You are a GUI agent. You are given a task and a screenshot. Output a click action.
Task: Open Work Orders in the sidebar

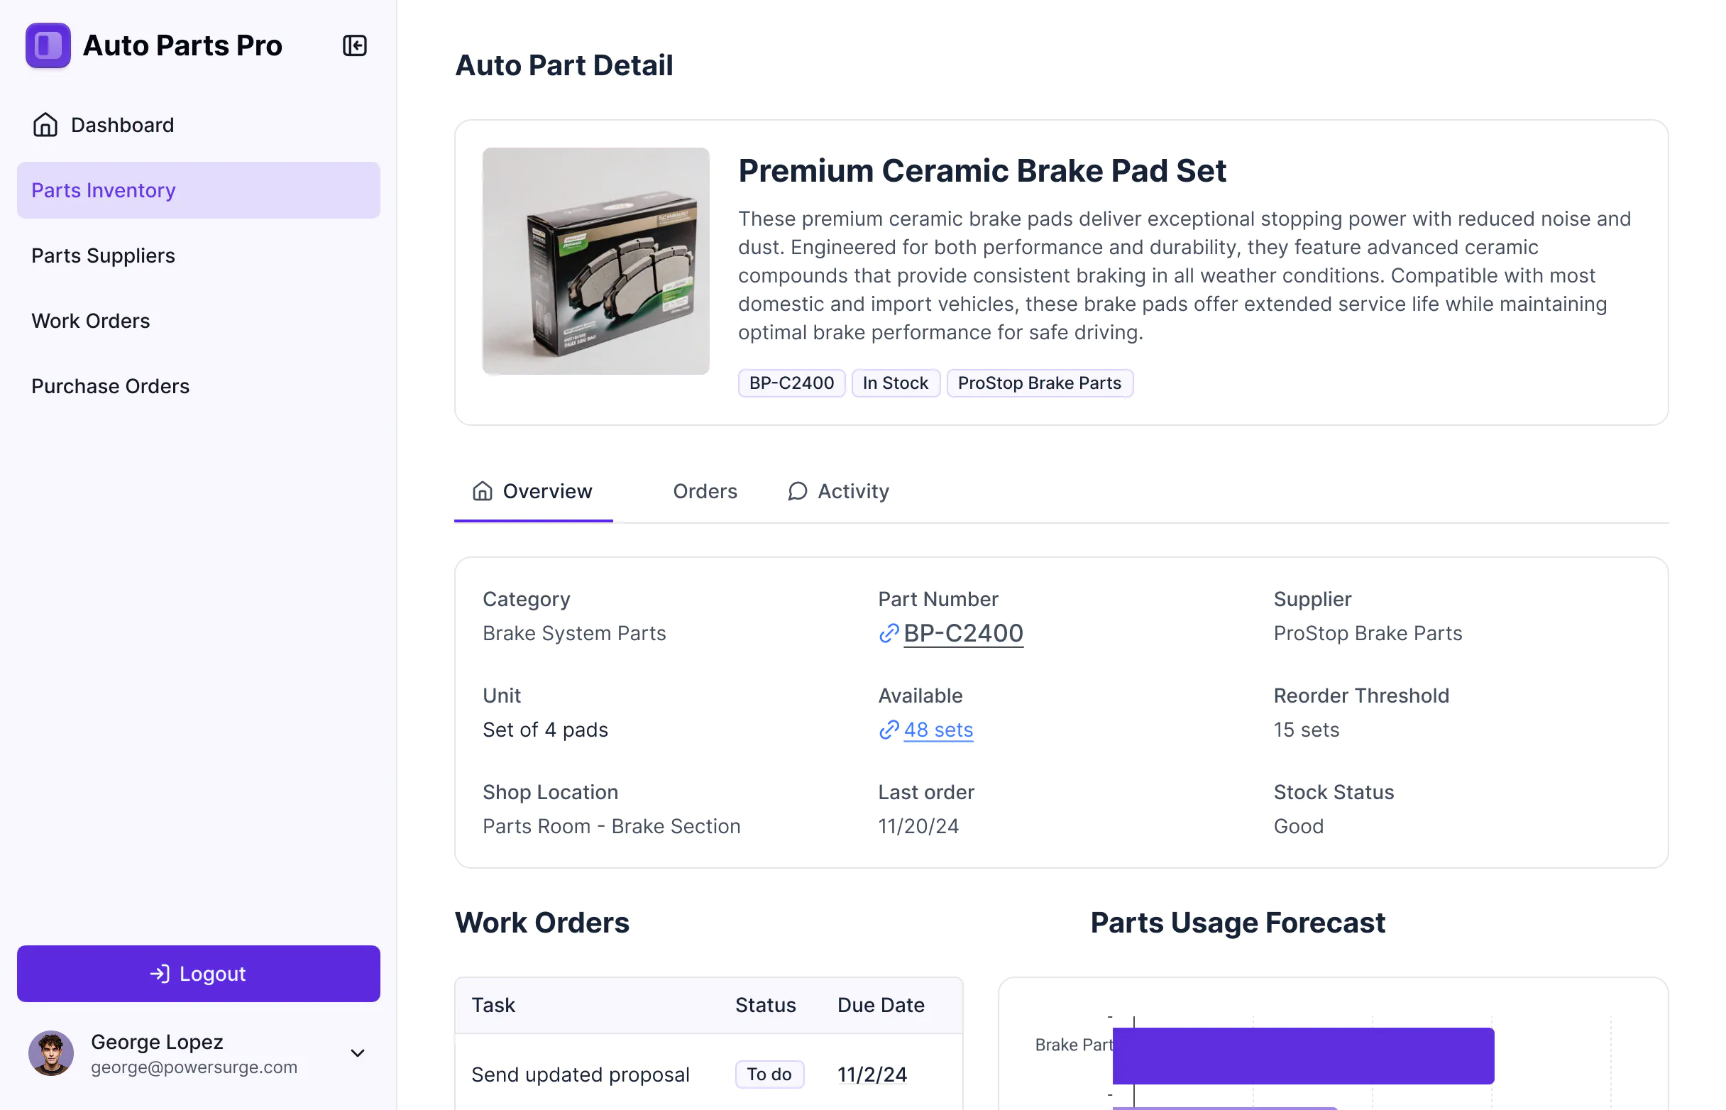click(91, 321)
